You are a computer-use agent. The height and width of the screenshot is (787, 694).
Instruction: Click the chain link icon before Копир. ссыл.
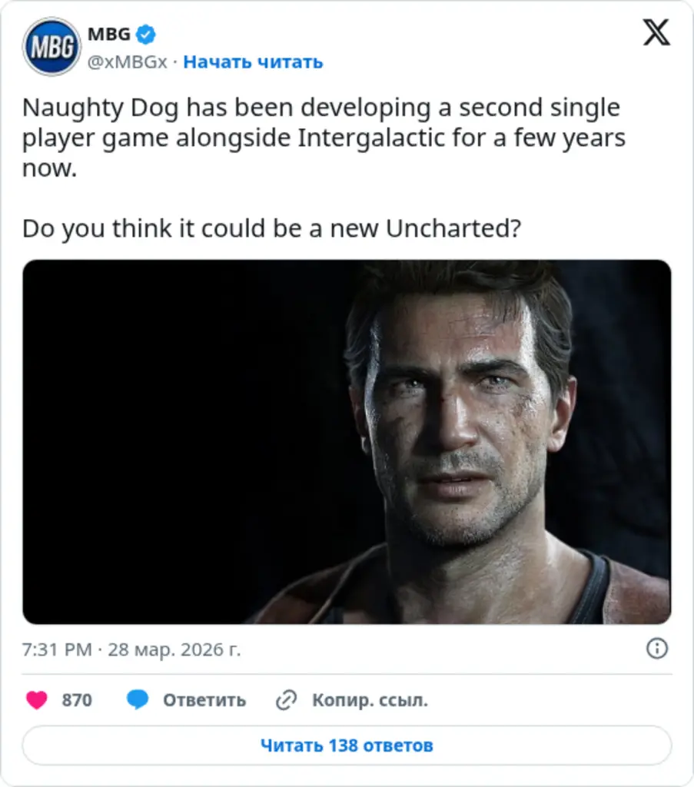click(x=287, y=700)
